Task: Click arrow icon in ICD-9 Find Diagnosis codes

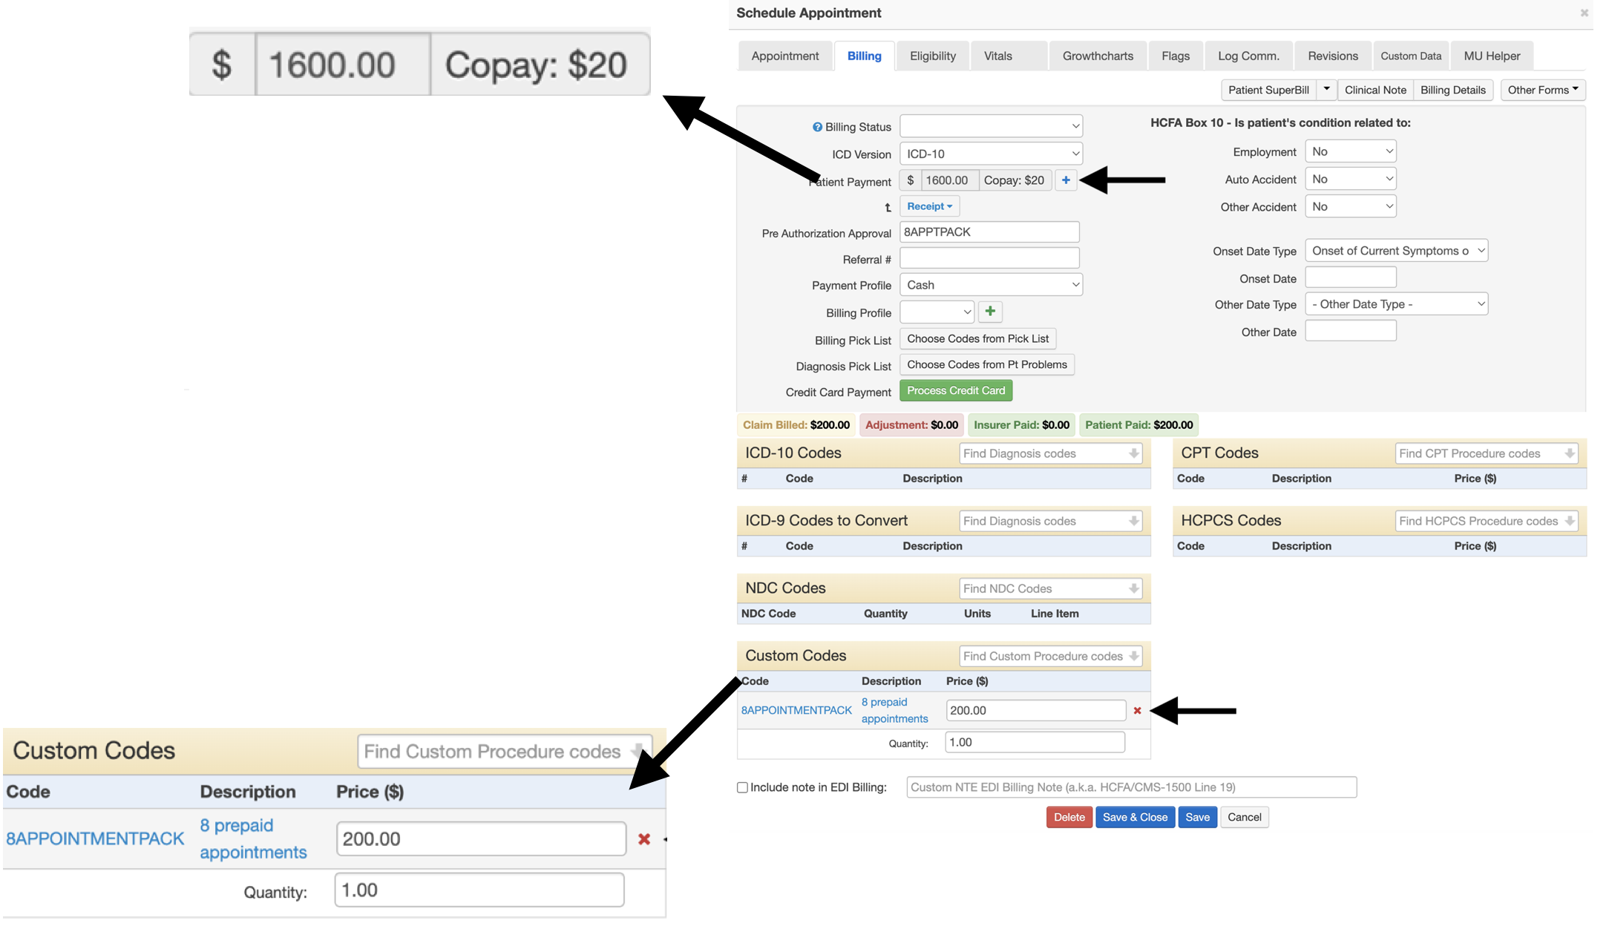Action: 1133,521
